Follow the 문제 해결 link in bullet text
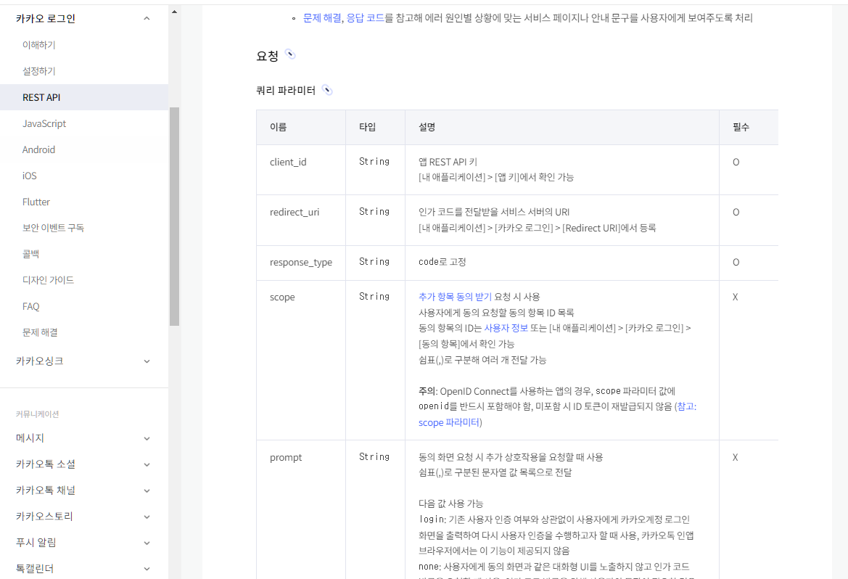The height and width of the screenshot is (579, 848). 322,18
